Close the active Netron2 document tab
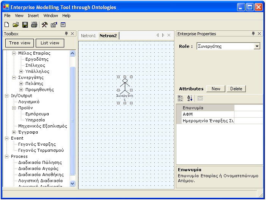The image size is (266, 200). click(x=169, y=35)
